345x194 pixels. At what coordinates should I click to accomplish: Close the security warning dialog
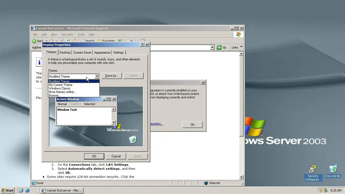[203, 82]
